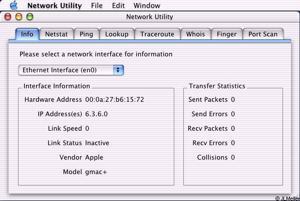Click the Link Status value Inactive

click(97, 143)
